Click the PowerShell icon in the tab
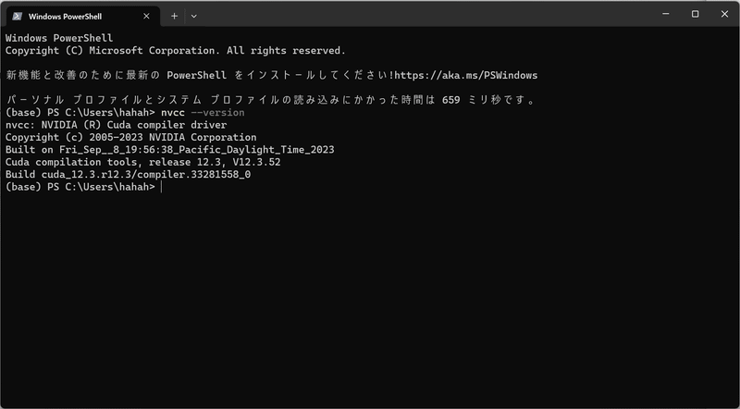This screenshot has height=409, width=740. [18, 16]
